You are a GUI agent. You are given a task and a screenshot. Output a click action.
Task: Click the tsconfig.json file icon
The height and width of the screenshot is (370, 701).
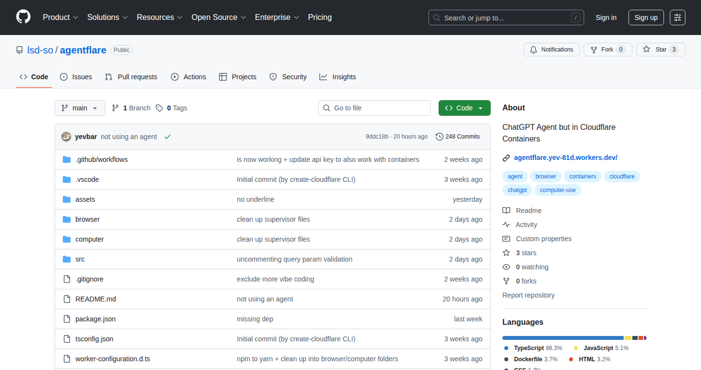(67, 339)
